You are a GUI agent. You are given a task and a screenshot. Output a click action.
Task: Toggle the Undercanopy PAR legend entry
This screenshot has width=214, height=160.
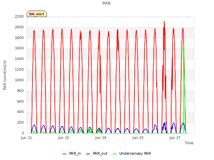132,153
